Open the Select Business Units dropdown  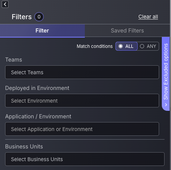(85, 159)
